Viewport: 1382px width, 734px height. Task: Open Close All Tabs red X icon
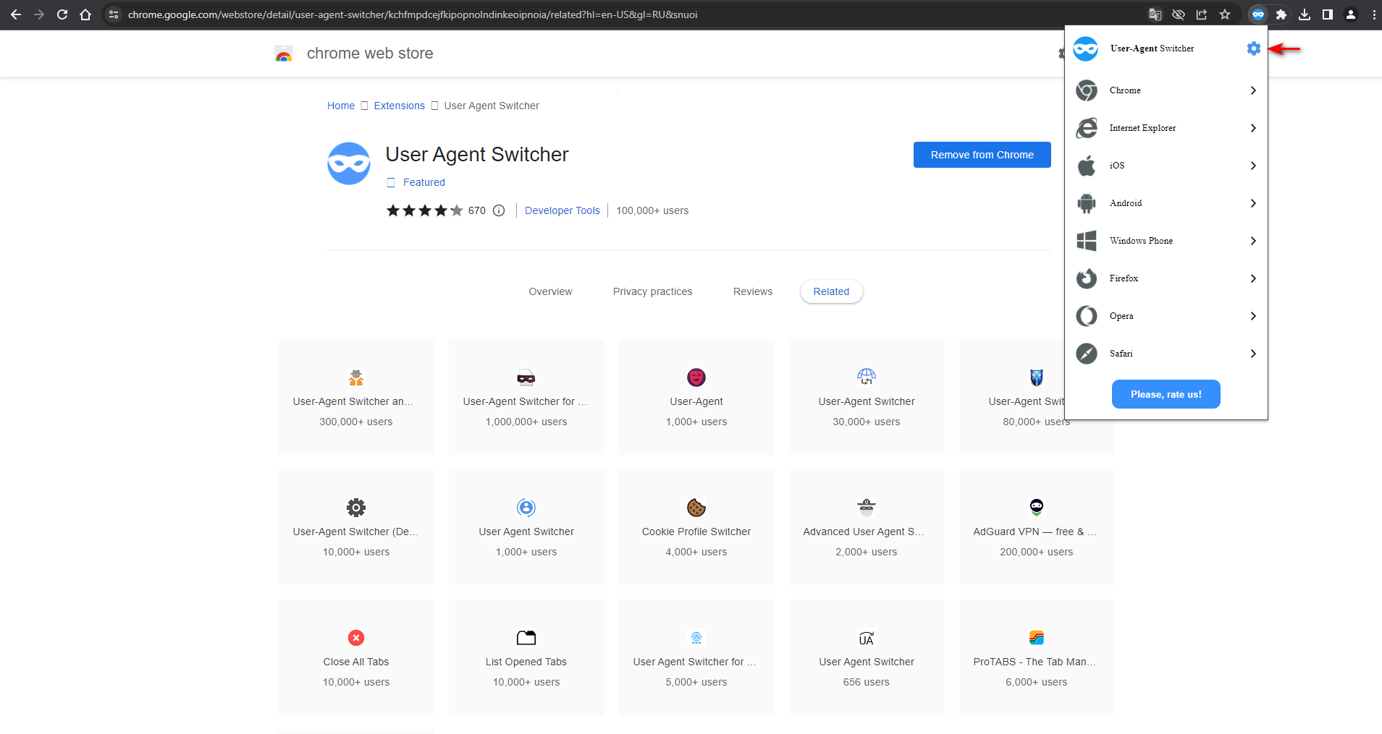[x=356, y=638]
